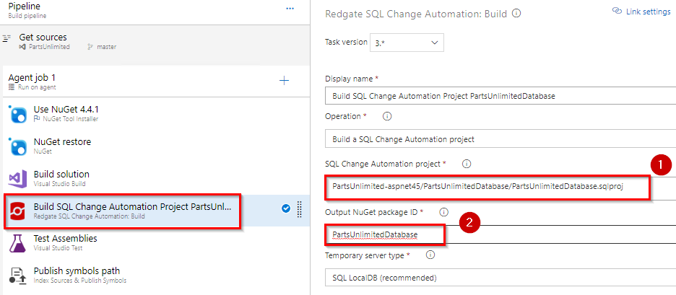Click the 'Redgate SQL Change Automation: Build' title

[415, 14]
